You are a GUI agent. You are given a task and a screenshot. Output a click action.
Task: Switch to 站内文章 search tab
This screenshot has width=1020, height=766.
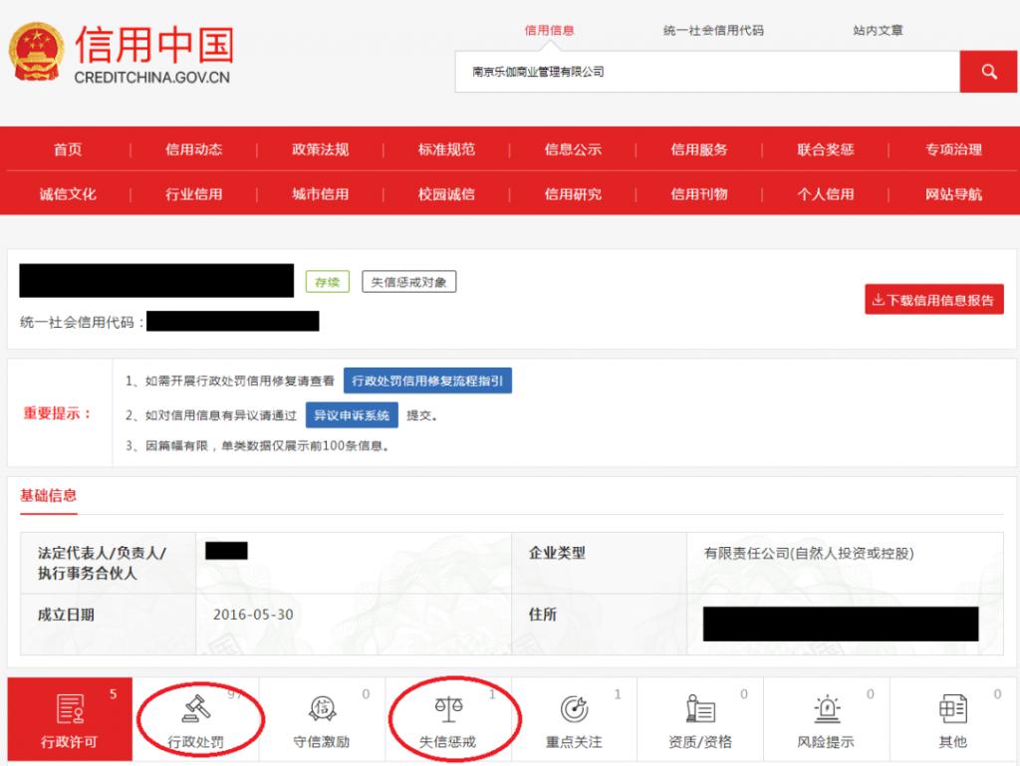(879, 31)
